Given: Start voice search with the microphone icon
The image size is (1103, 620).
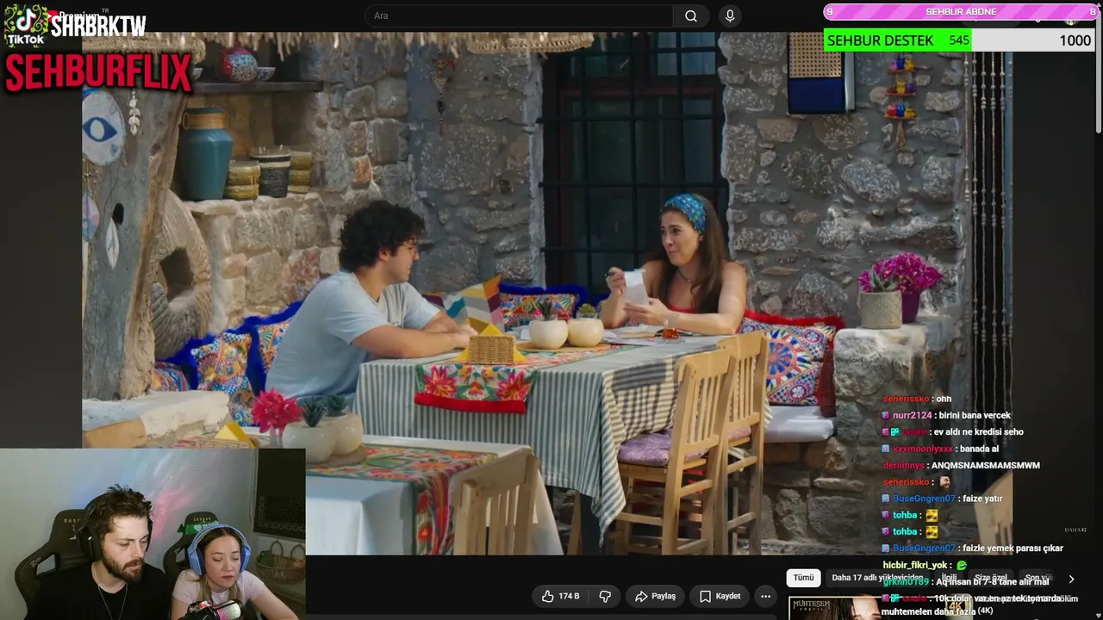Looking at the screenshot, I should click(x=730, y=15).
